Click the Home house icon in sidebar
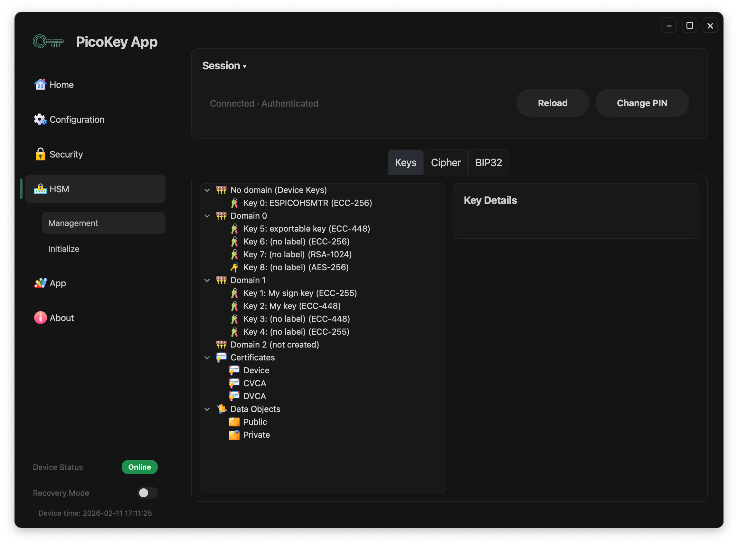Image resolution: width=738 pixels, height=545 pixels. point(40,85)
